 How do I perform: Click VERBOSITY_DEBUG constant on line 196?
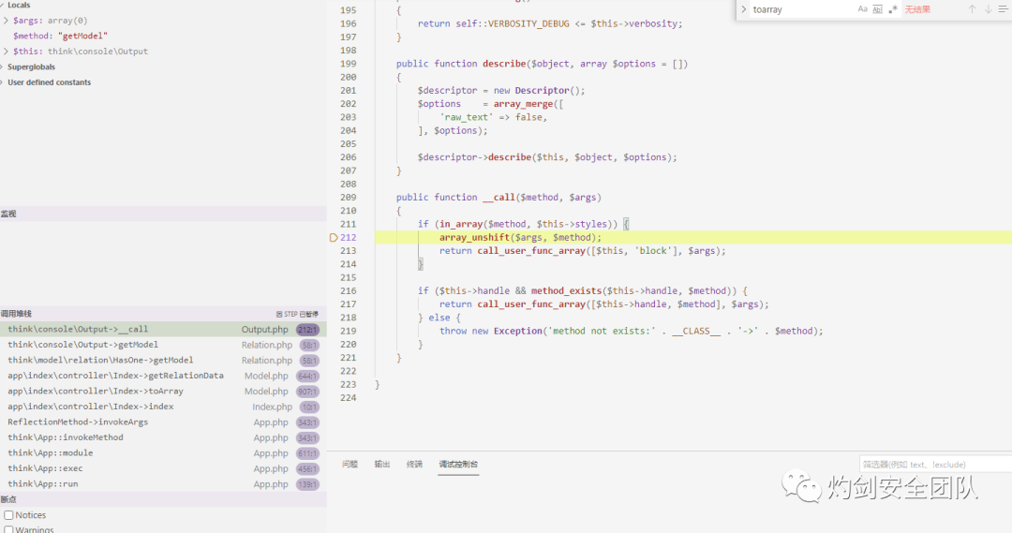pos(528,23)
